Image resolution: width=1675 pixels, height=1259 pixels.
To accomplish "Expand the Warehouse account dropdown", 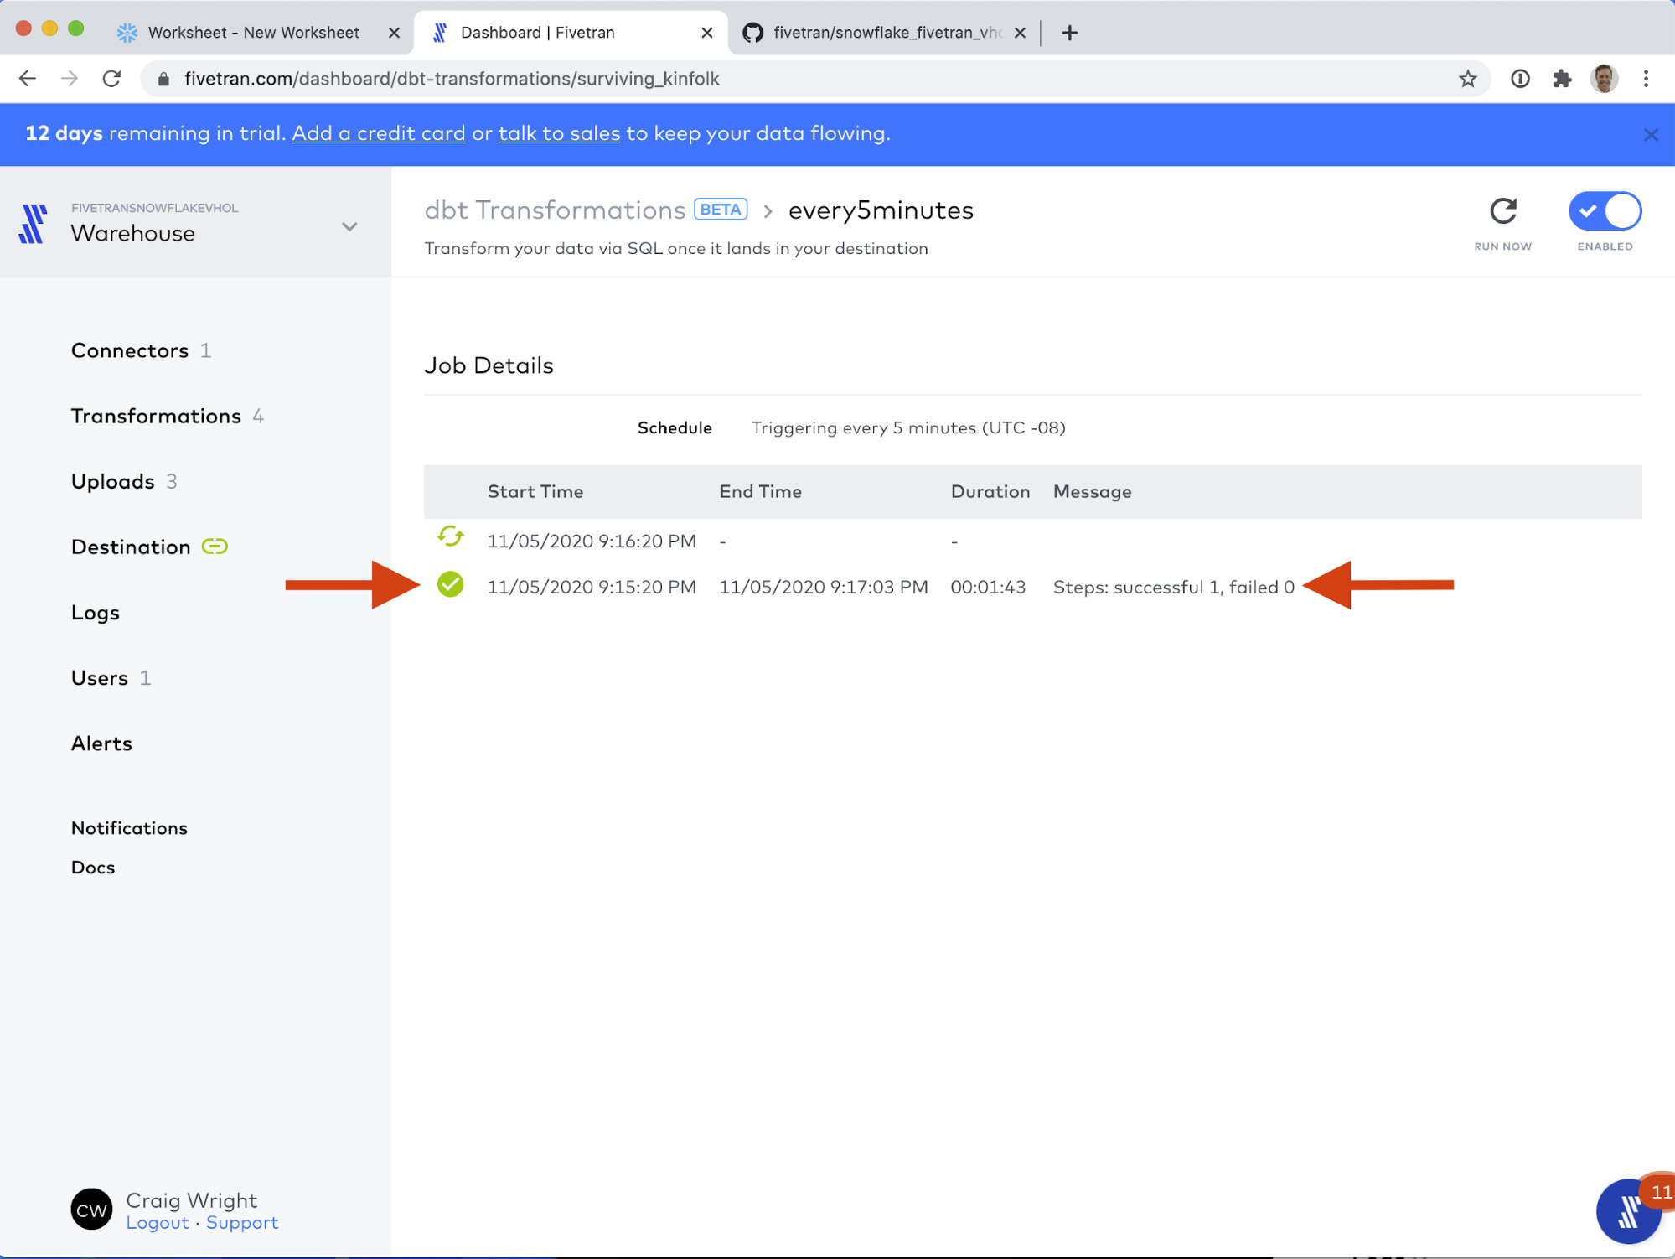I will click(x=349, y=227).
